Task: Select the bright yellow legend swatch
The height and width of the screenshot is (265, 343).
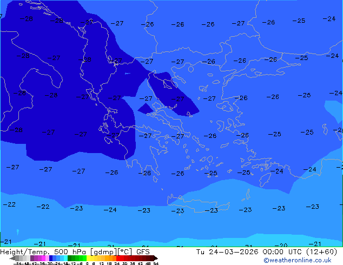Action: [88, 259]
